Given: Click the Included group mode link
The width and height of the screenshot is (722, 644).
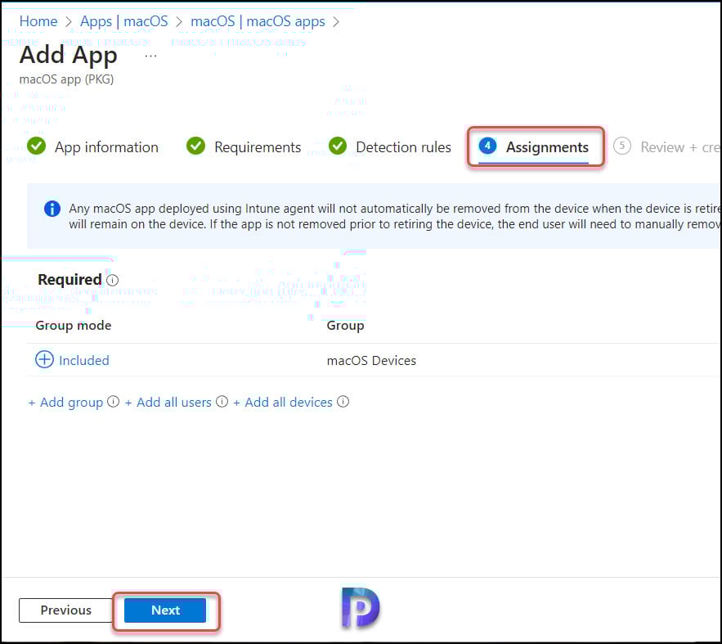Looking at the screenshot, I should click(83, 360).
